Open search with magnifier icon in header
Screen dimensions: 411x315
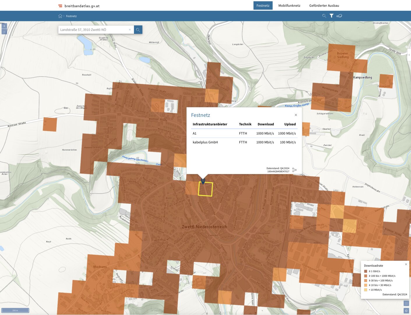(x=324, y=16)
